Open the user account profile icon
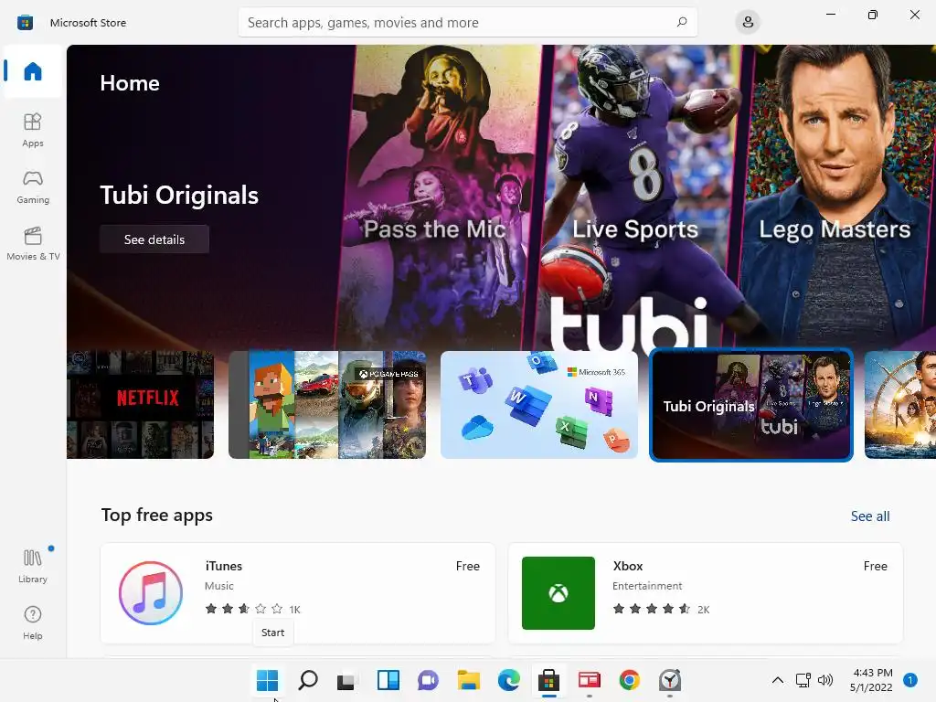Image resolution: width=936 pixels, height=702 pixels. point(748,23)
